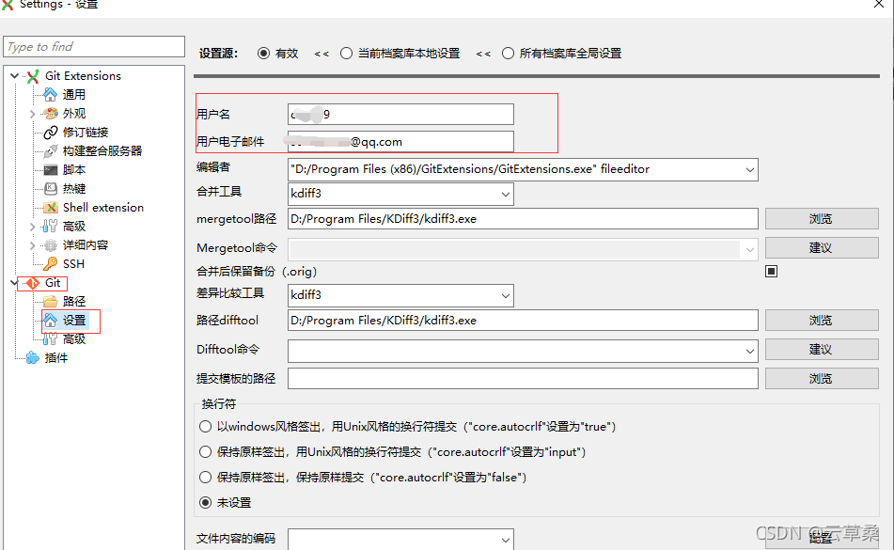Open the 合并工具 kdiff3 dropdown
Viewport: 894px width, 550px height.
[x=505, y=195]
